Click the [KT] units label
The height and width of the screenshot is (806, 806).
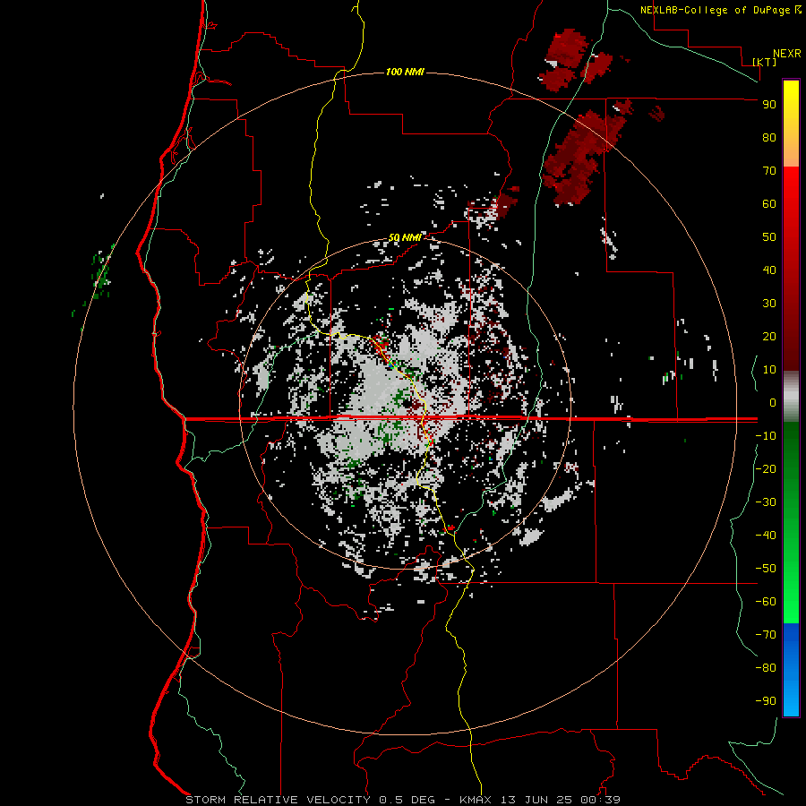pos(764,62)
